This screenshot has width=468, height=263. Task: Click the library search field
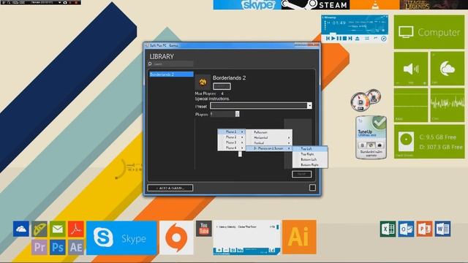pyautogui.click(x=173, y=64)
